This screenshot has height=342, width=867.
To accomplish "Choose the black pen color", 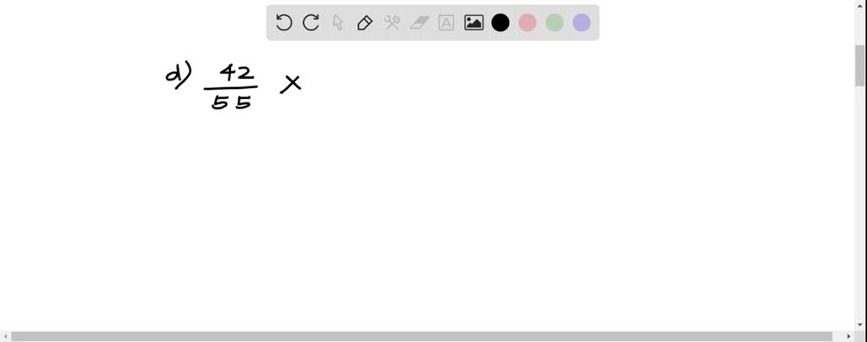I will coord(500,23).
